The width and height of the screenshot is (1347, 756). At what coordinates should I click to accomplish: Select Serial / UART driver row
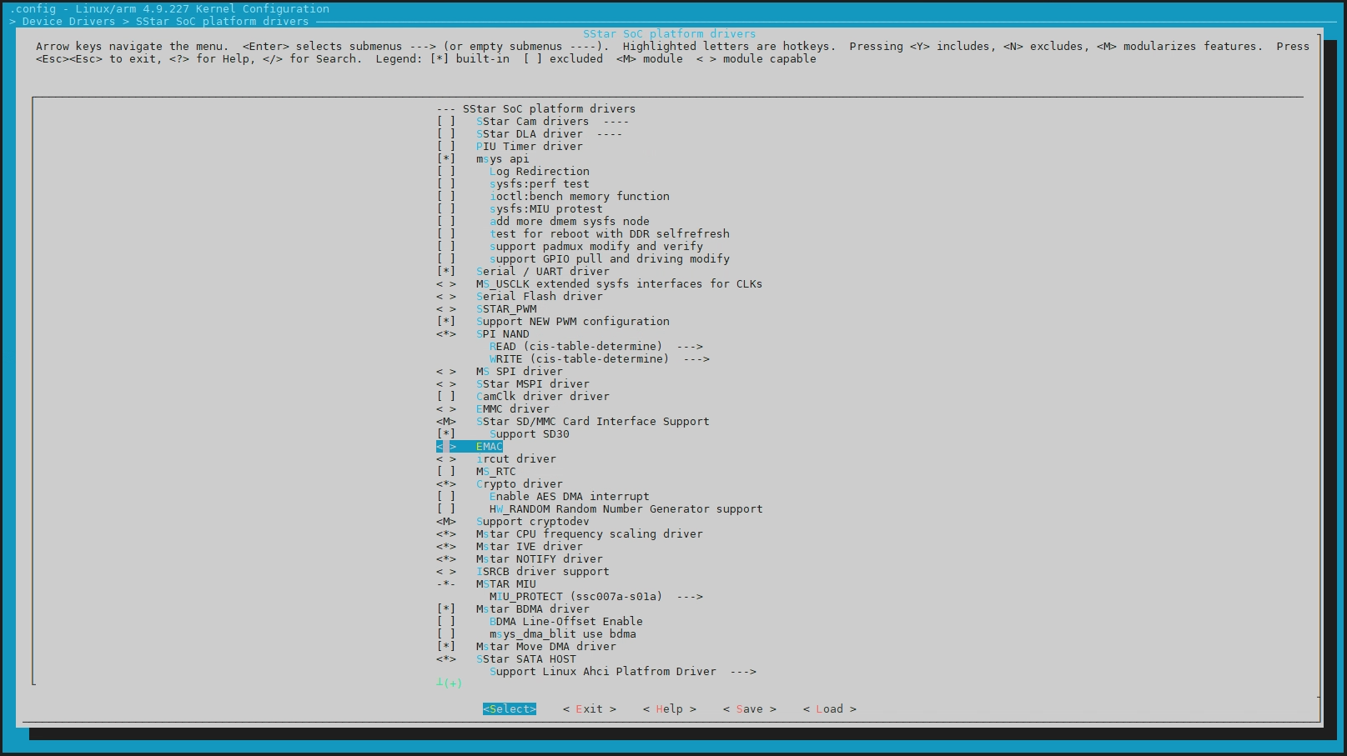[523, 272]
